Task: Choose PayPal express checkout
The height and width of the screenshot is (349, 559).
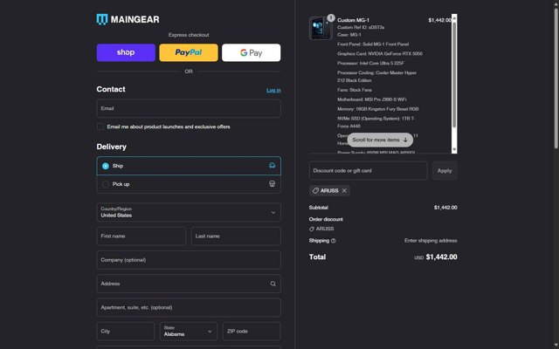Action: click(x=189, y=52)
